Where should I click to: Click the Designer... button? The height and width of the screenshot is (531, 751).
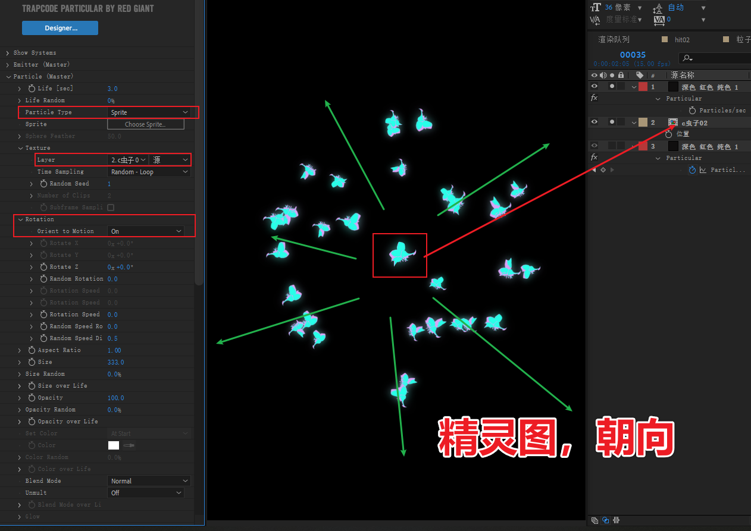tap(60, 28)
